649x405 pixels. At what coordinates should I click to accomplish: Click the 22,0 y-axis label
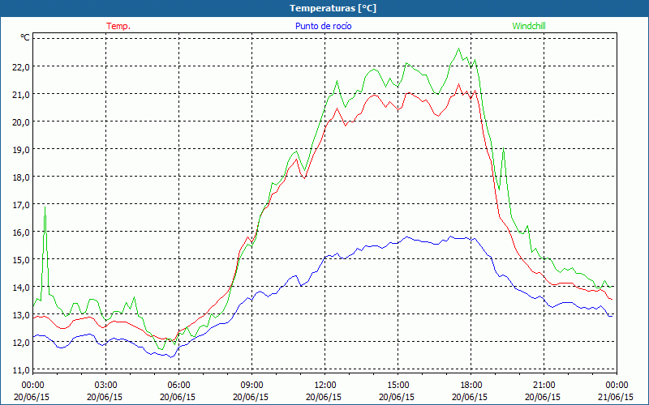[19, 66]
